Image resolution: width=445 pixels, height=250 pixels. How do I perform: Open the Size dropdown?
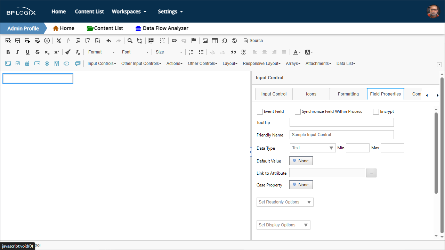(x=169, y=52)
